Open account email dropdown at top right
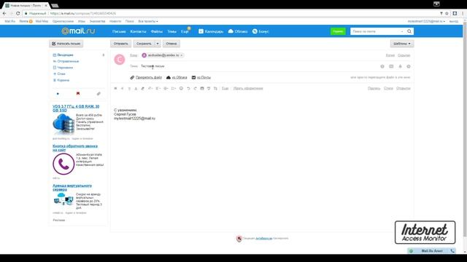The image size is (467, 262). click(426, 21)
